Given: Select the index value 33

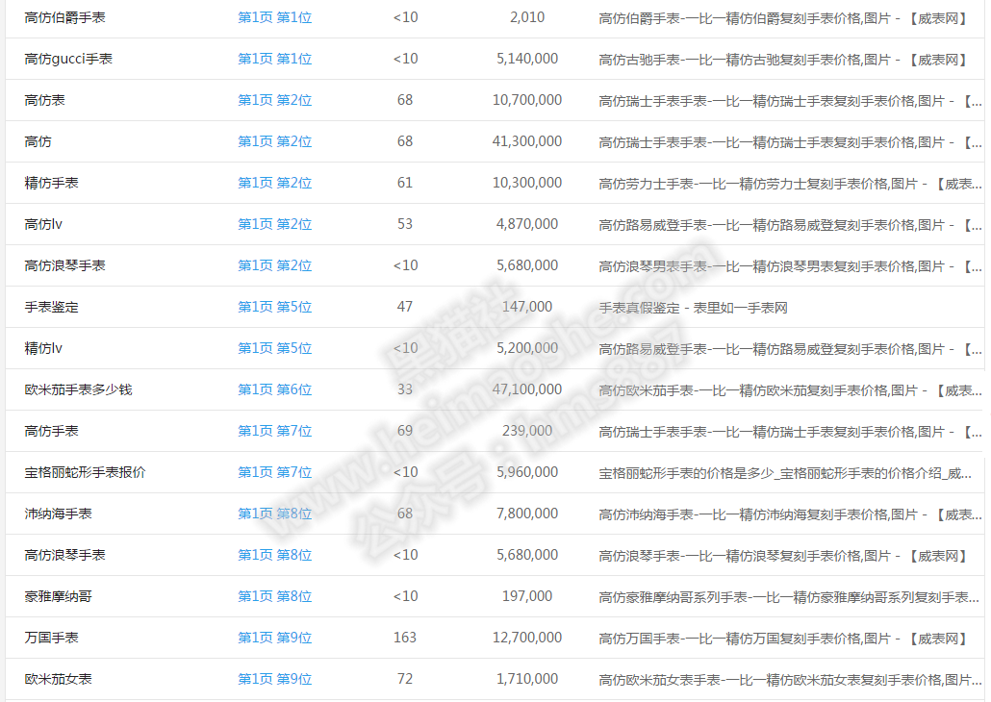Looking at the screenshot, I should point(405,389).
